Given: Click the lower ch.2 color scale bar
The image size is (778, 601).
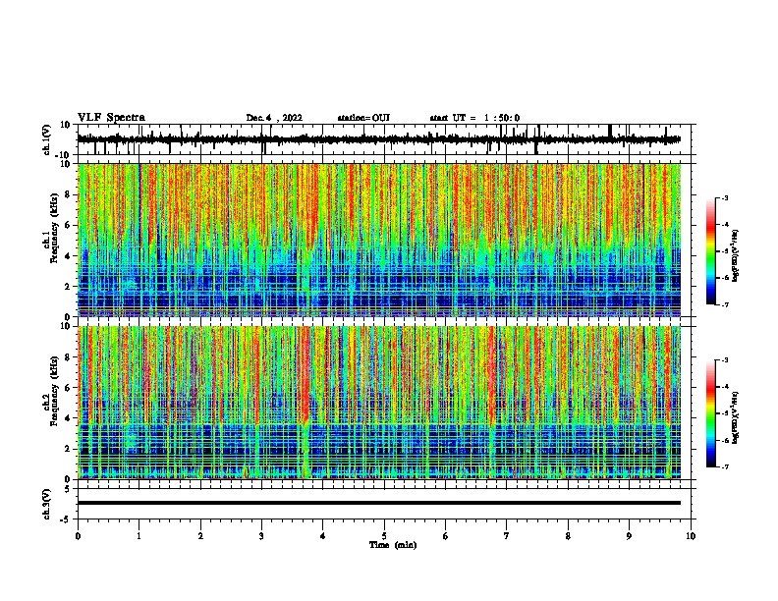Looking at the screenshot, I should pyautogui.click(x=711, y=413).
